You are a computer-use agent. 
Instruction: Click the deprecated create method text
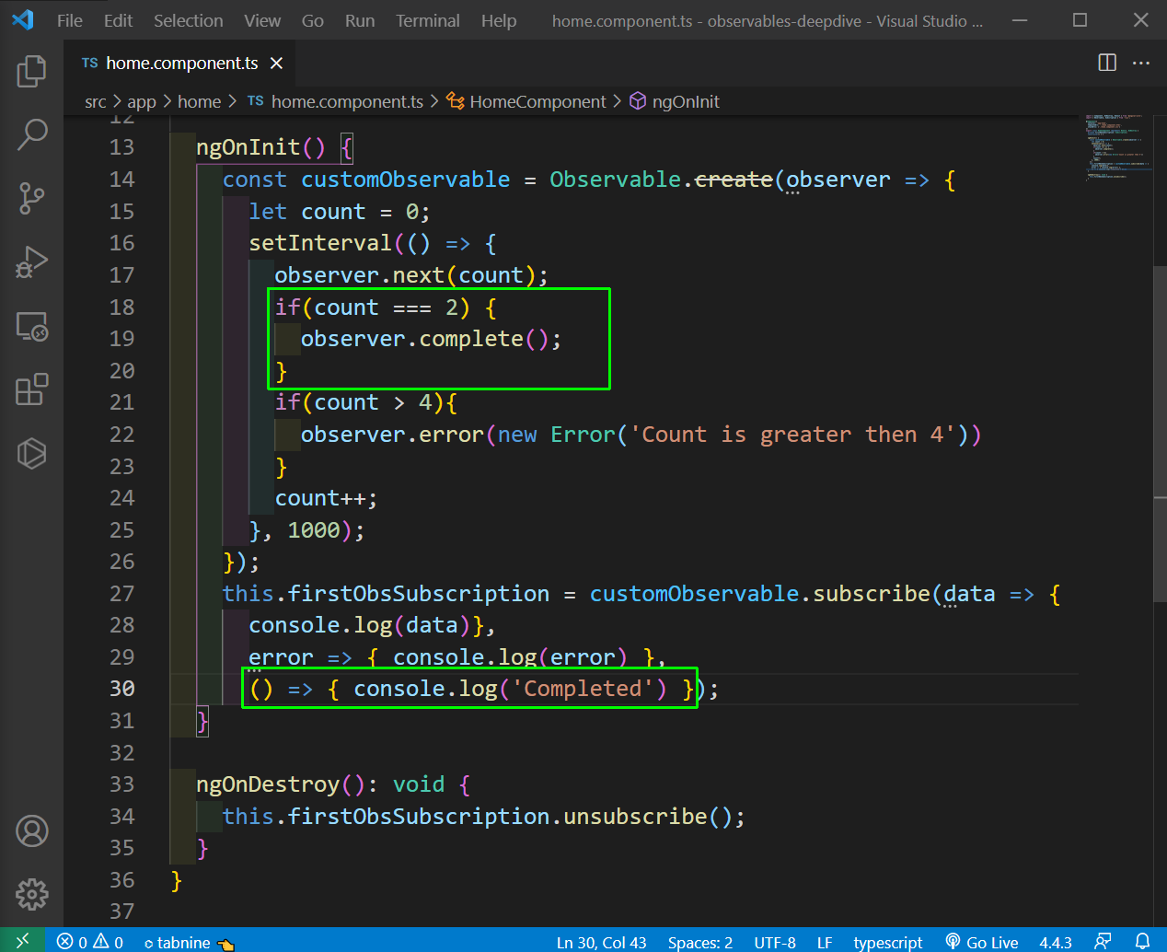(x=734, y=180)
